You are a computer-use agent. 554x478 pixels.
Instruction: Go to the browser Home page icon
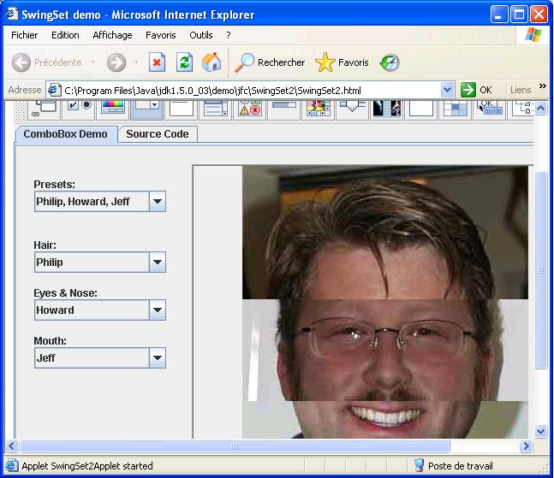coord(211,62)
